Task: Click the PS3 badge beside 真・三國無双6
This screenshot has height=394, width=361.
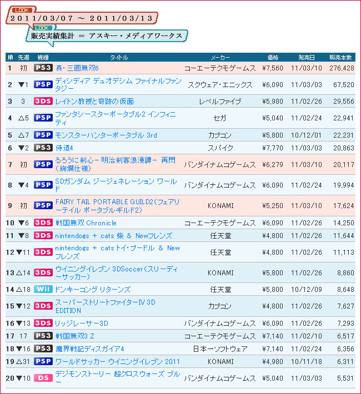Action: [x=43, y=68]
